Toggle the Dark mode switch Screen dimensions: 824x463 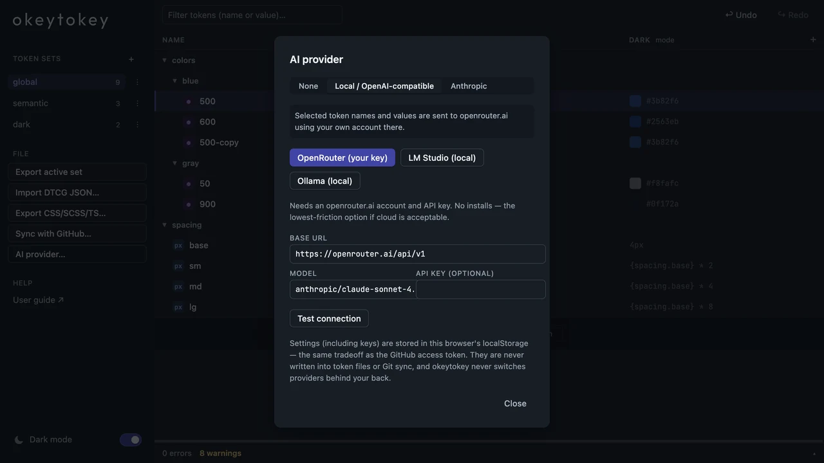coord(131,440)
